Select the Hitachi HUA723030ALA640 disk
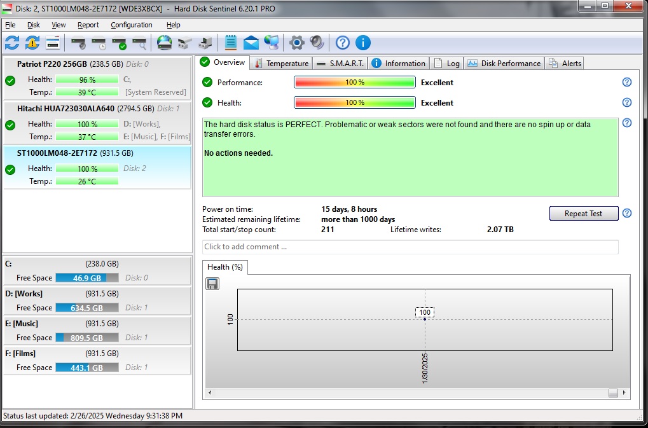The height and width of the screenshot is (428, 648). click(x=65, y=109)
